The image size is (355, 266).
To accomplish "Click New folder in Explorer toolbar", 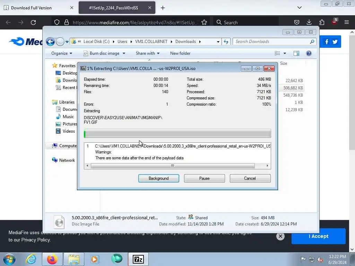I will (180, 53).
